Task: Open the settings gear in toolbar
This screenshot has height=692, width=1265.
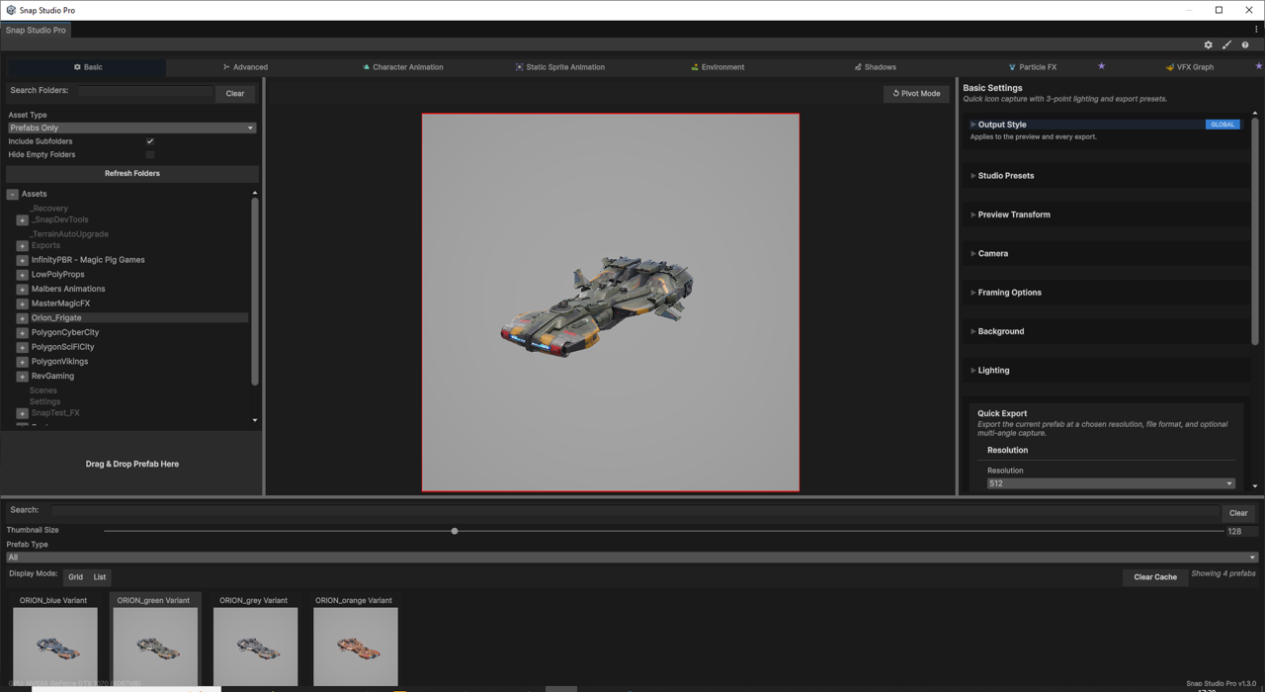Action: (x=1208, y=44)
